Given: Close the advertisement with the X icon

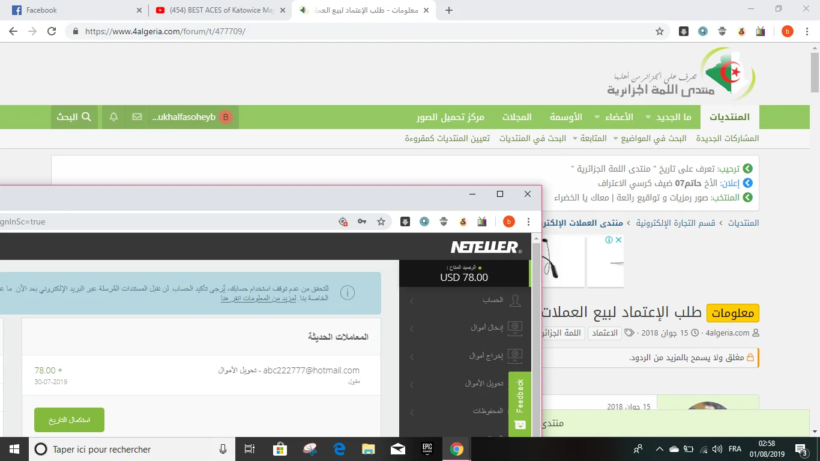Looking at the screenshot, I should click(618, 240).
